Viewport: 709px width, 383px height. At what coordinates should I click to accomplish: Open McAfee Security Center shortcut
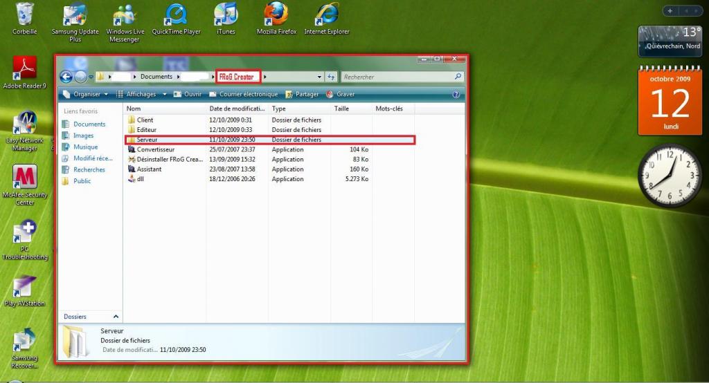24,185
